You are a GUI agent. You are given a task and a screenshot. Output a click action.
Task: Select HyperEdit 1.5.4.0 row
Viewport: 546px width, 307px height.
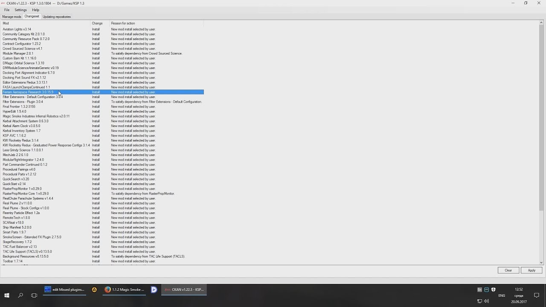pyautogui.click(x=102, y=111)
